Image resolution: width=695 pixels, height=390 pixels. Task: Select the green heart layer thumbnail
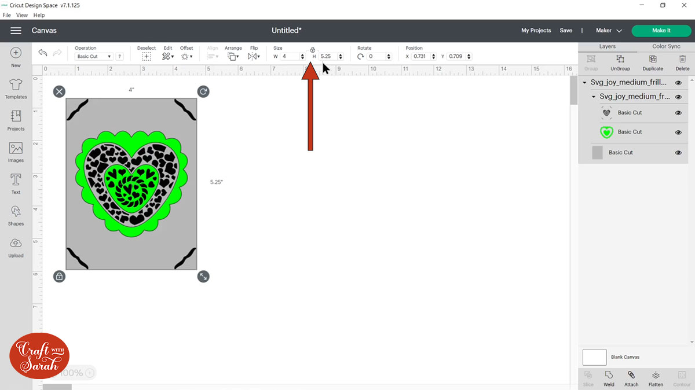606,133
